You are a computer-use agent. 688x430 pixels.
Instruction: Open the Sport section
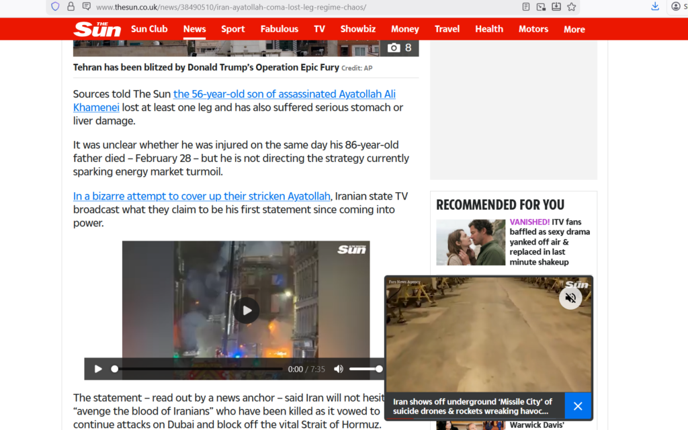(x=233, y=29)
